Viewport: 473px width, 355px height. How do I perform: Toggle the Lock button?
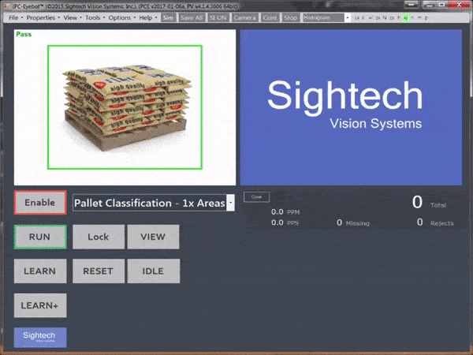coord(98,237)
